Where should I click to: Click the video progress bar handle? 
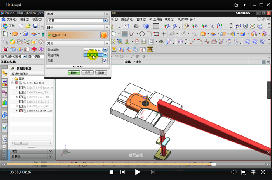[214, 164]
